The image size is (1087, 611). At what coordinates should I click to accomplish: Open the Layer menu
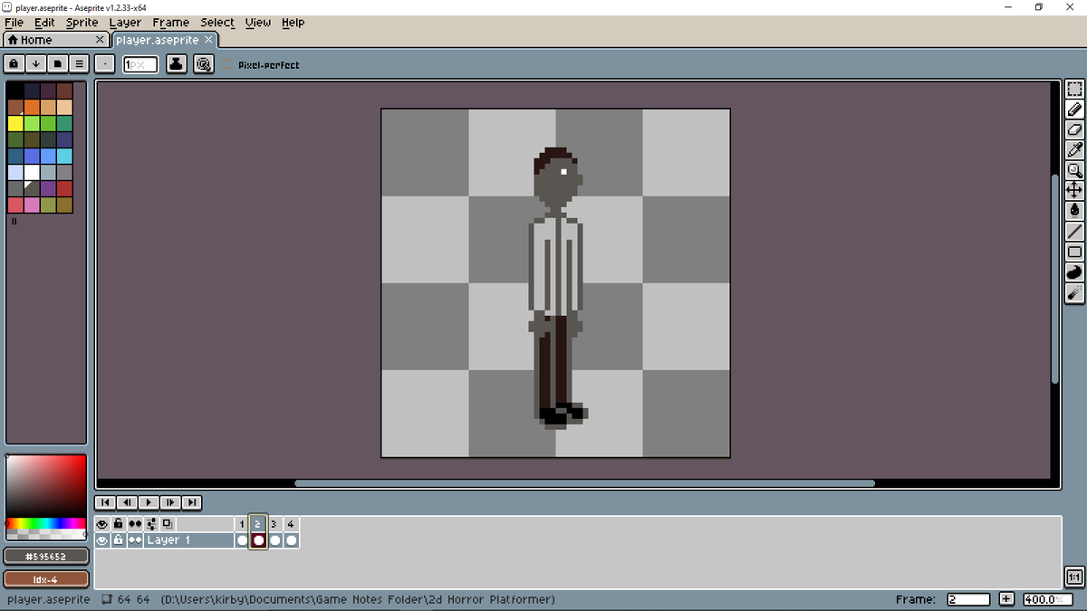click(125, 23)
